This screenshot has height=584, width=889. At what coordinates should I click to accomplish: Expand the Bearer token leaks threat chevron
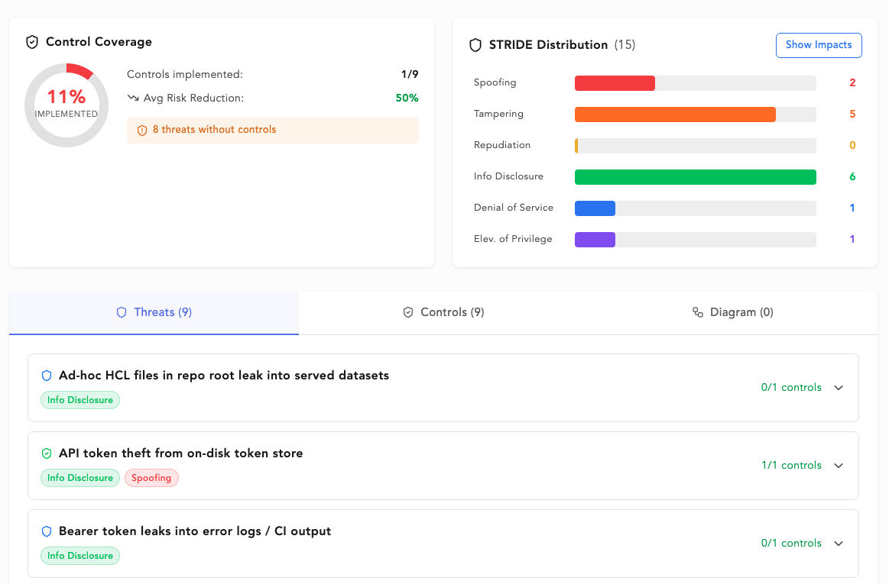[839, 544]
